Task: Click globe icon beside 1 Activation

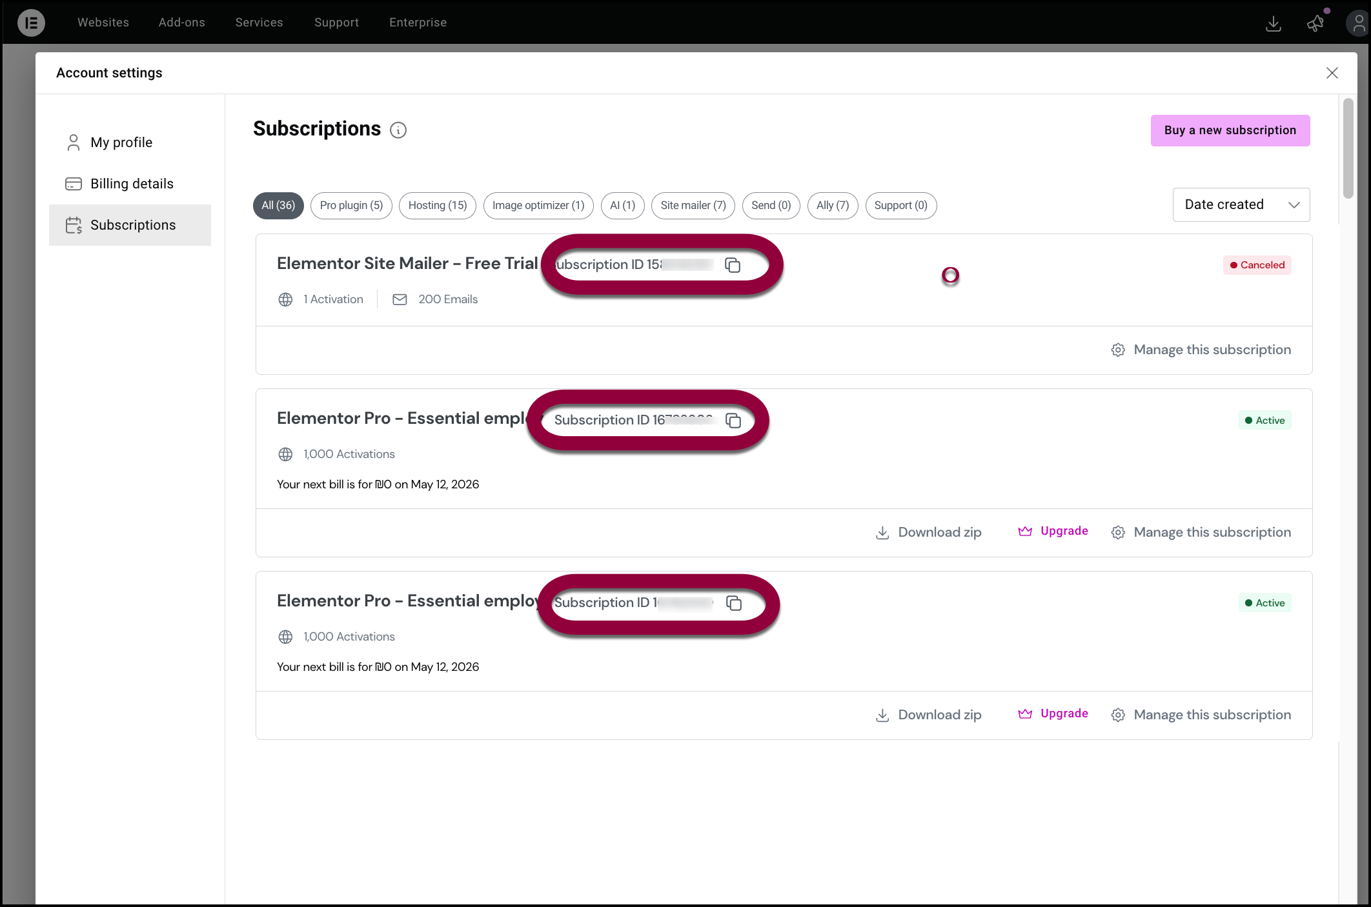Action: coord(285,299)
